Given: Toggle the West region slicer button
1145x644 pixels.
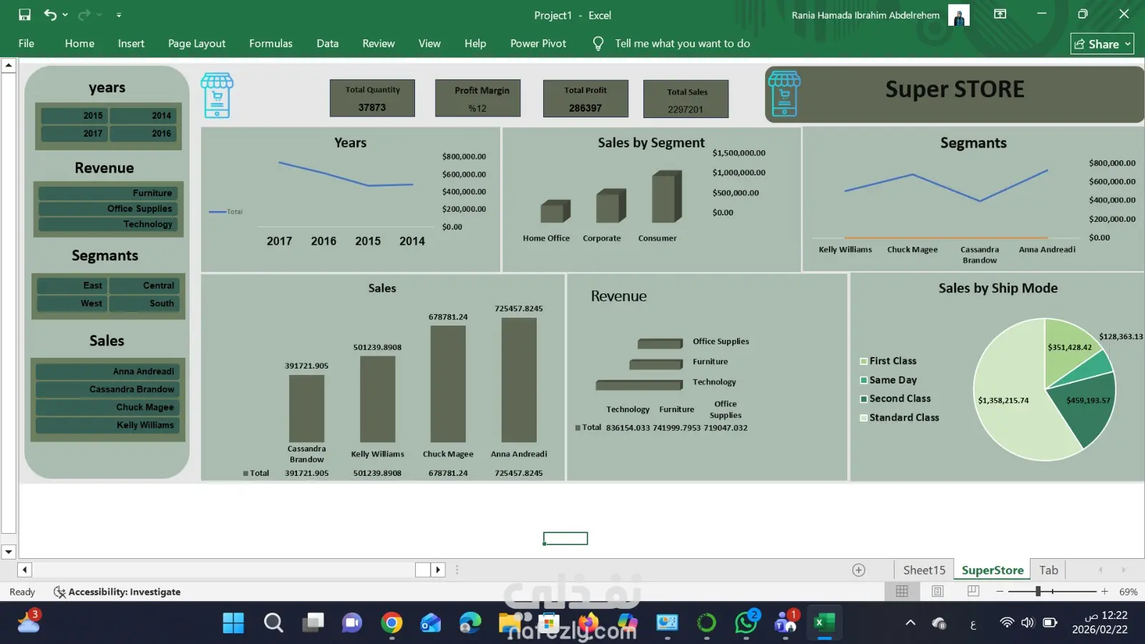Looking at the screenshot, I should [72, 303].
